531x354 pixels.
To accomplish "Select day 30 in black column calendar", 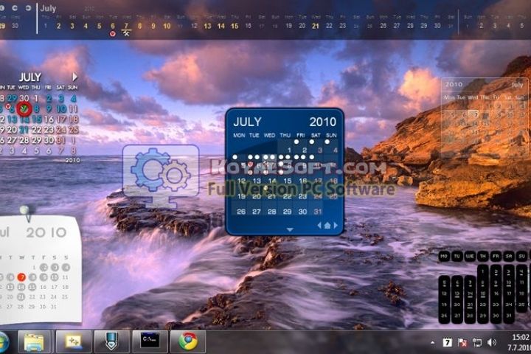I will pyautogui.click(x=496, y=316).
